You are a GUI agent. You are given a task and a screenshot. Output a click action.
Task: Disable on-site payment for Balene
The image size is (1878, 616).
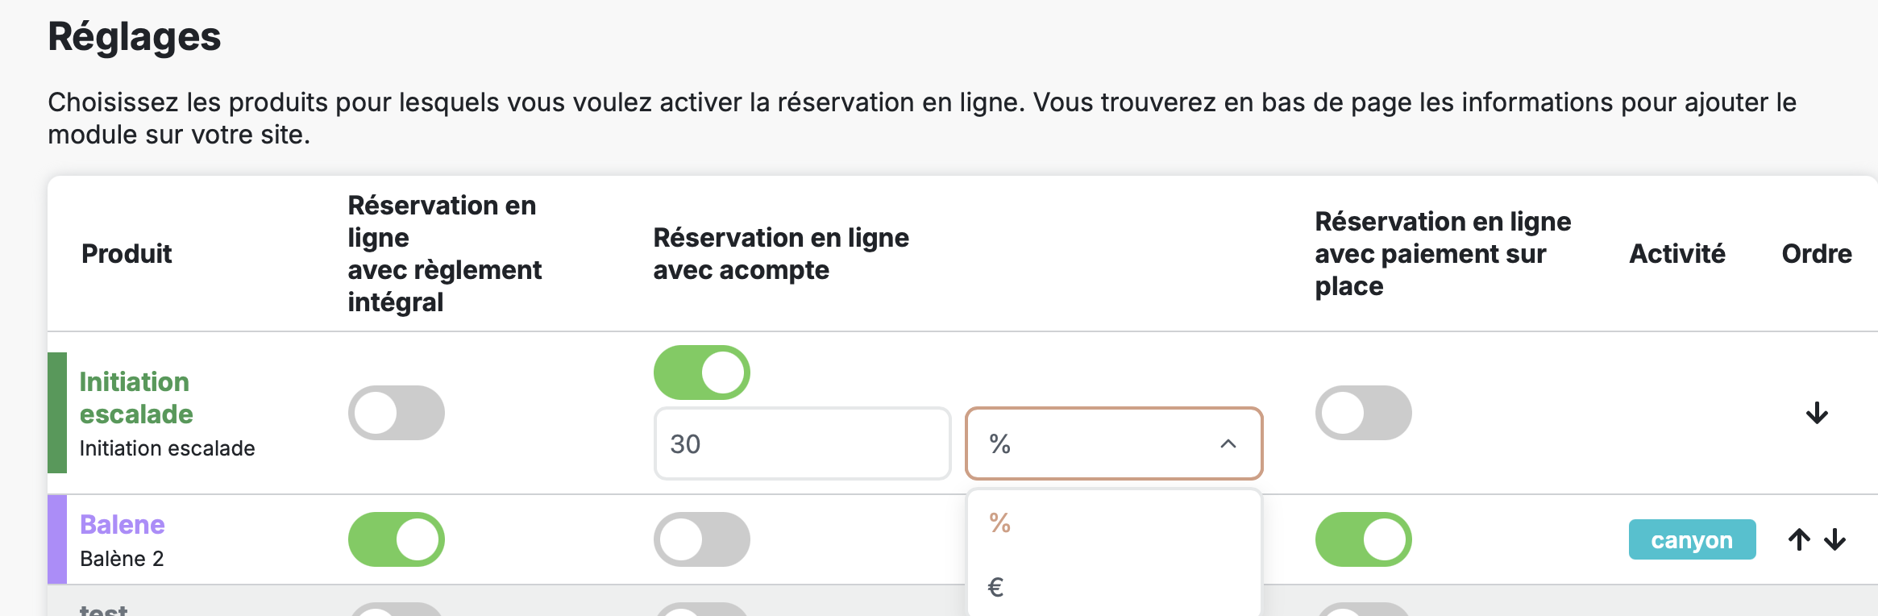[1363, 539]
